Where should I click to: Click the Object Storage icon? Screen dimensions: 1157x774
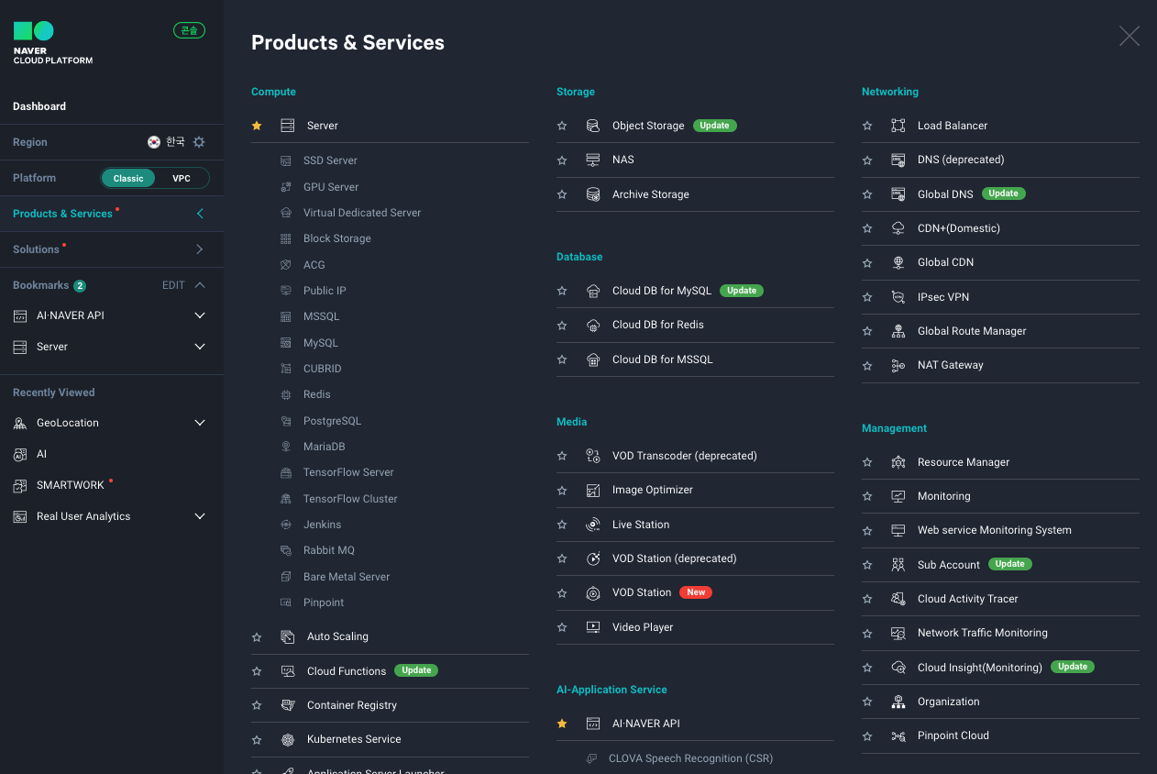[x=593, y=126]
